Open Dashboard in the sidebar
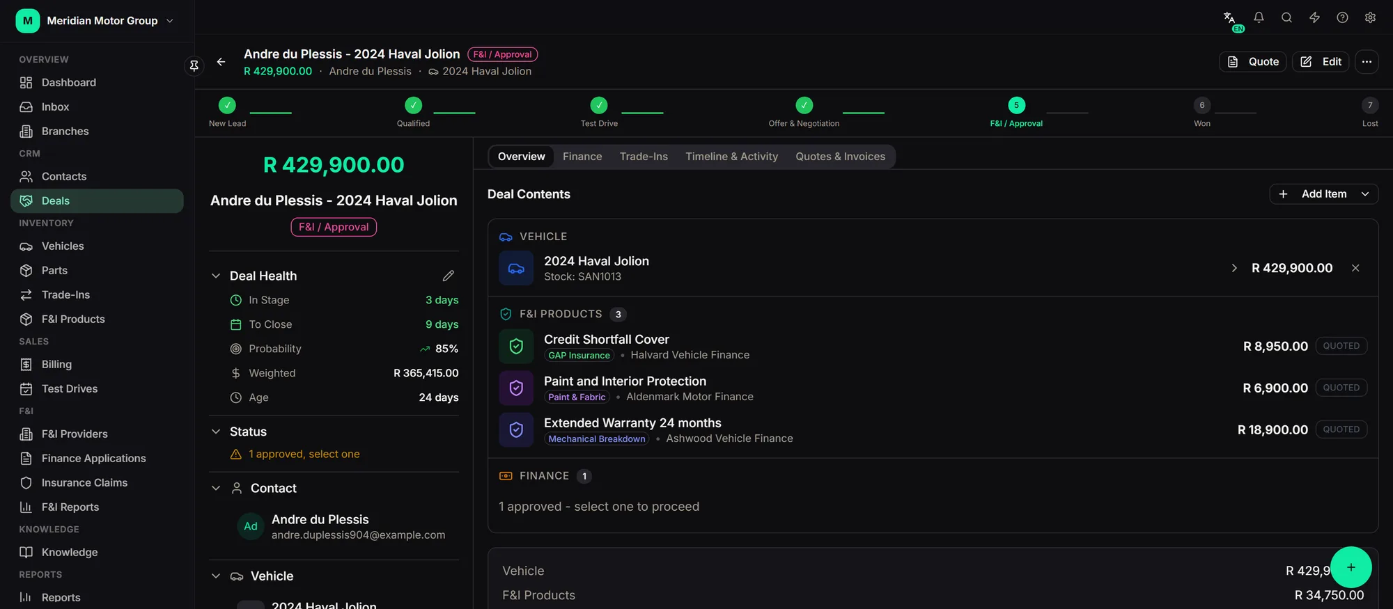This screenshot has height=609, width=1393. (x=97, y=83)
